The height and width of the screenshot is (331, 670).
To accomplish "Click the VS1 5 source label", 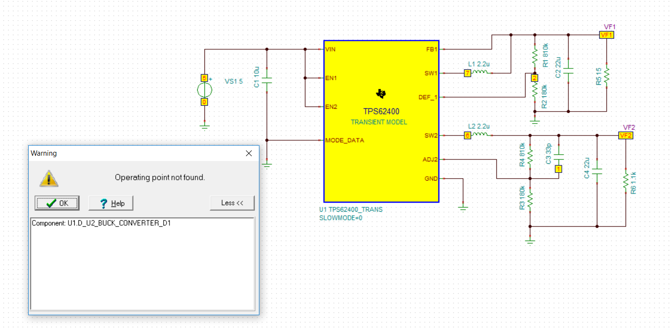I will click(234, 81).
